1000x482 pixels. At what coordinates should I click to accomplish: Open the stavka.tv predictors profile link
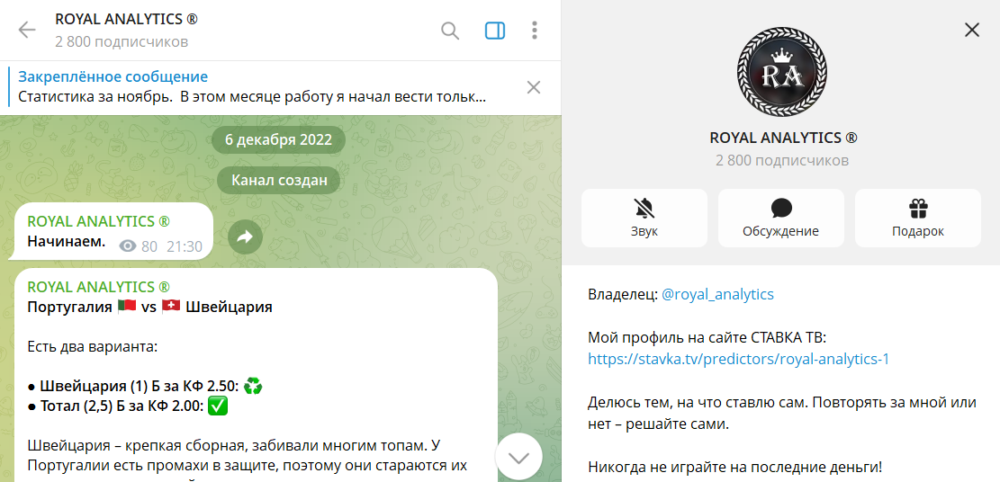point(738,359)
